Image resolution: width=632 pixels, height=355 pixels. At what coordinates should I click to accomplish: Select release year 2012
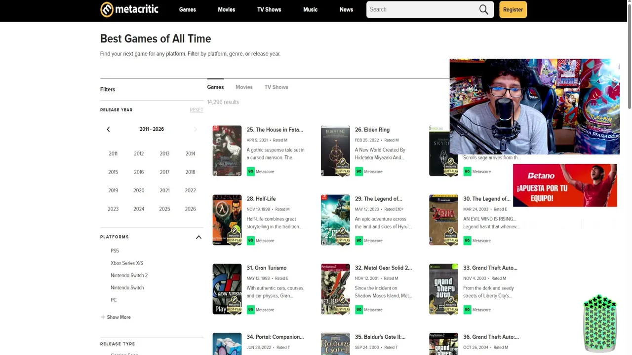139,154
